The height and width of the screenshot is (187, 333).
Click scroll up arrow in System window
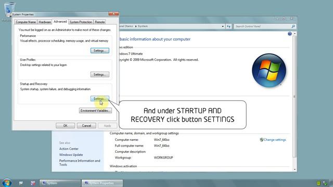[294, 34]
